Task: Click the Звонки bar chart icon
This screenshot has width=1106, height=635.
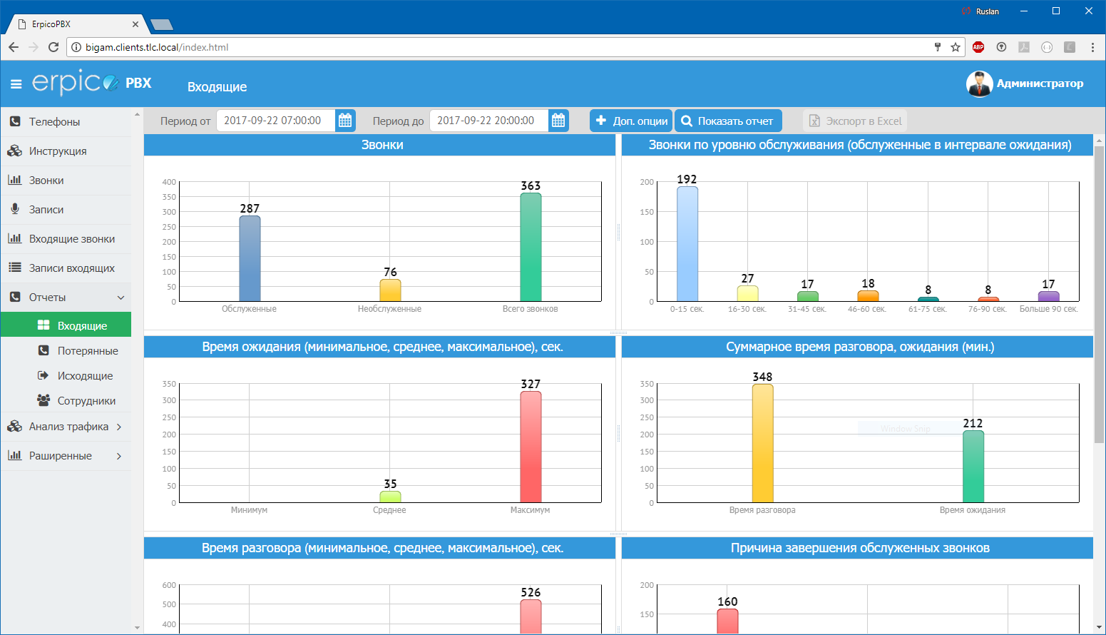Action: pos(14,180)
